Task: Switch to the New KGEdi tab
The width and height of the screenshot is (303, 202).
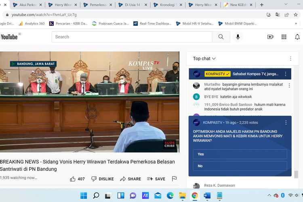Action: tap(238, 5)
